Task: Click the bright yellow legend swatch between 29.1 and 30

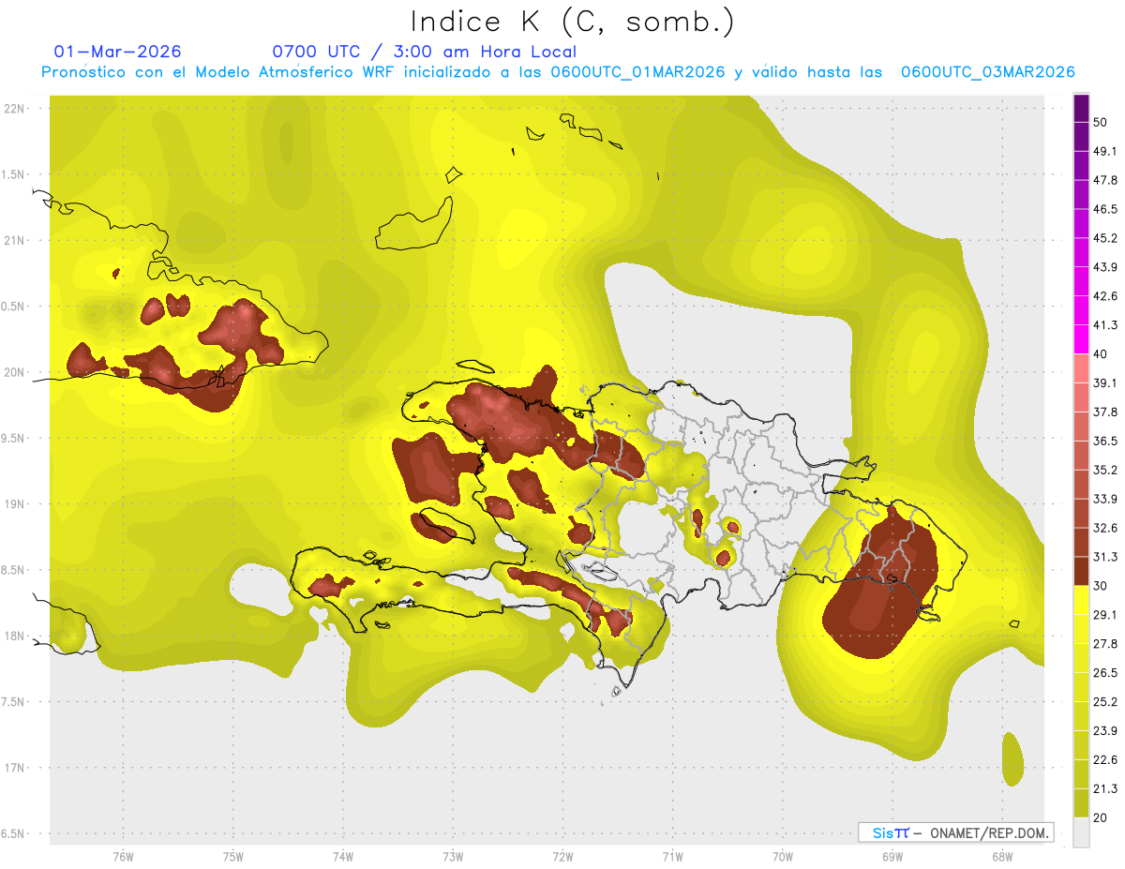Action: (x=1081, y=600)
